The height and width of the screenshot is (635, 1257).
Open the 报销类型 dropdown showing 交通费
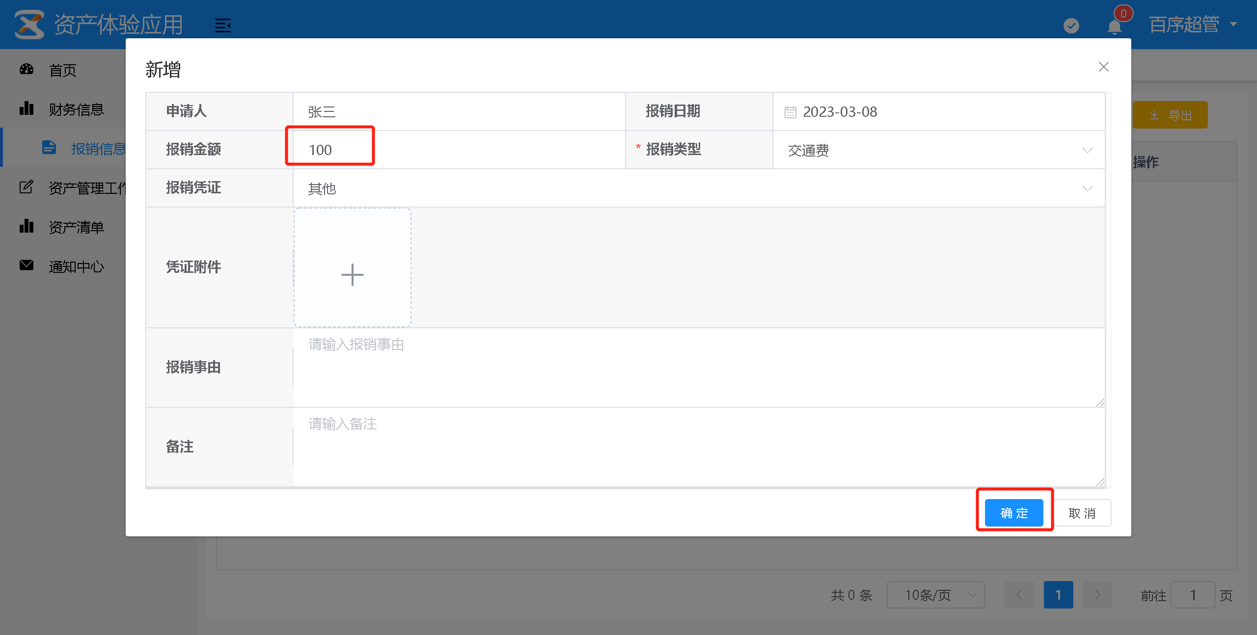(939, 150)
